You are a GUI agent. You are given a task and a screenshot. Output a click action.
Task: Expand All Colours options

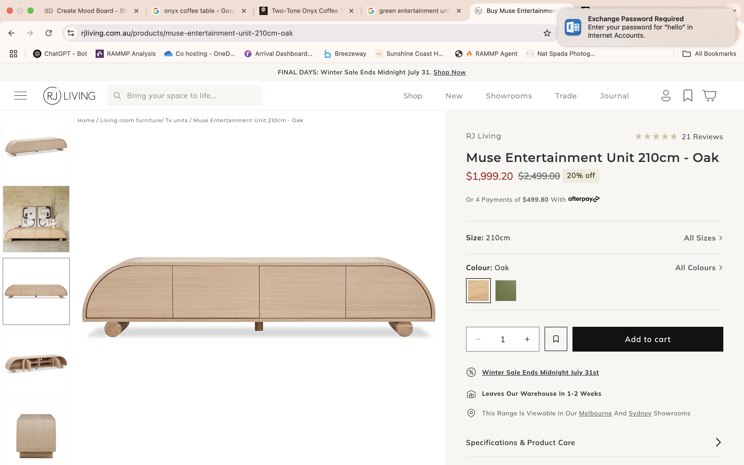[699, 268]
